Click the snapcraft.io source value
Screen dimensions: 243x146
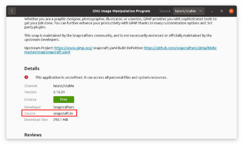click(63, 114)
